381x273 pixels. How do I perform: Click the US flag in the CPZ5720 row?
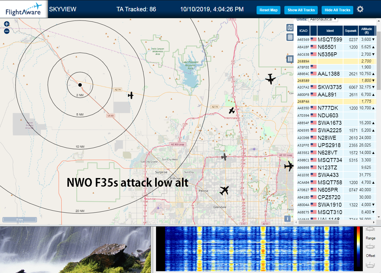[314, 197]
